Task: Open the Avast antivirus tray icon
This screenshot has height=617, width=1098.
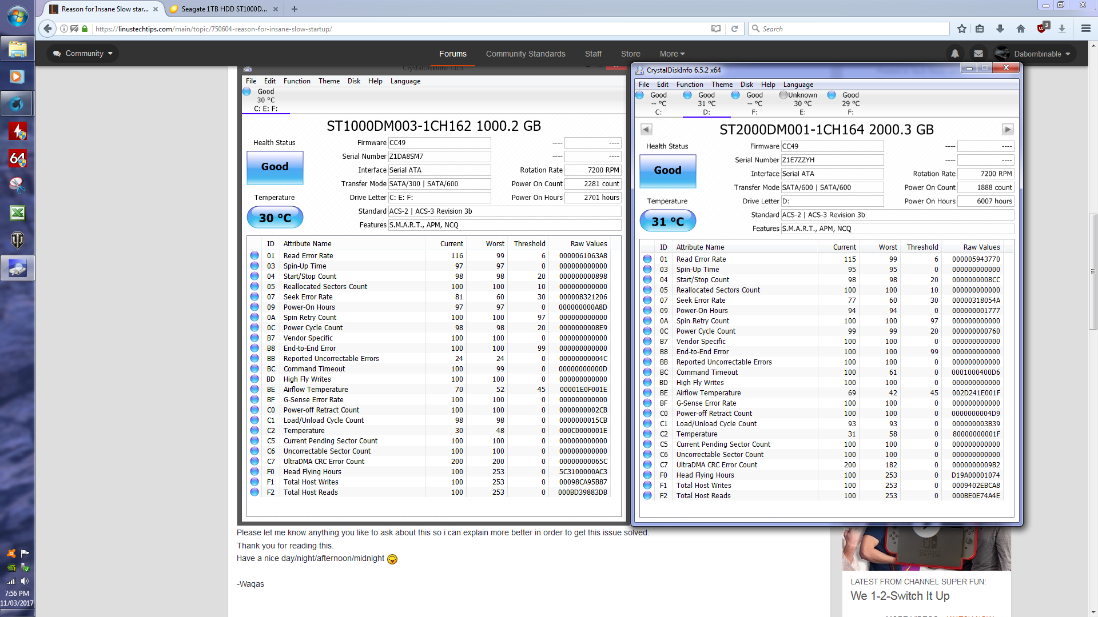Action: 11,553
